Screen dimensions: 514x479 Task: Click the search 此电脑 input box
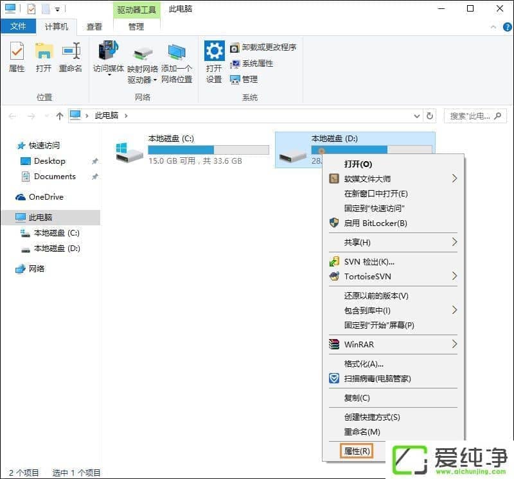point(469,116)
